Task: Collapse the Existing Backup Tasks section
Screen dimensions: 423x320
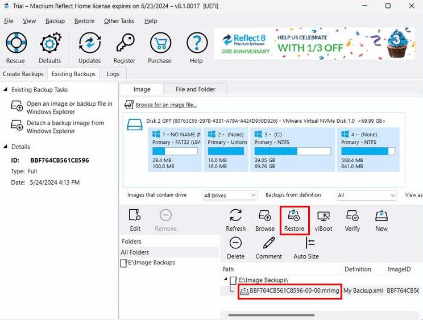Action: 5,89
